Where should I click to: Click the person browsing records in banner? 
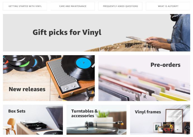click(x=172, y=33)
